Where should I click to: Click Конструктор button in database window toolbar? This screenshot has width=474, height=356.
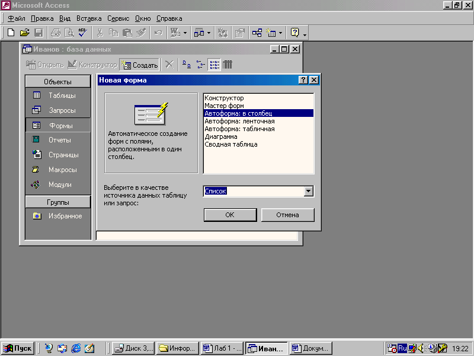92,65
